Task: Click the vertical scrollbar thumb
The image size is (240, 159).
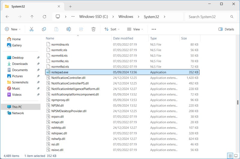Action: click(238, 102)
